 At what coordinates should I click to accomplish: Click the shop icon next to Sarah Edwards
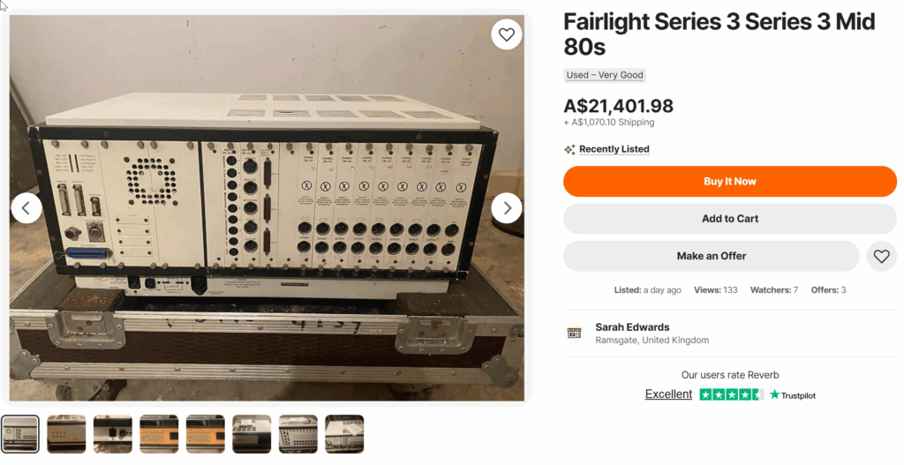click(x=574, y=333)
